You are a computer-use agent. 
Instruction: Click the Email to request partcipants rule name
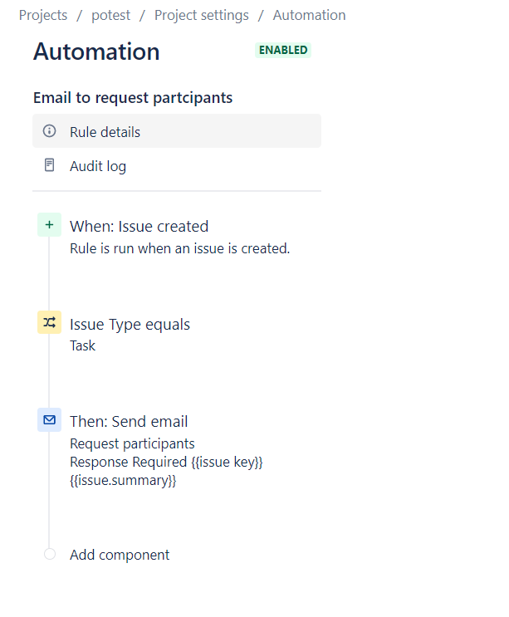click(133, 98)
